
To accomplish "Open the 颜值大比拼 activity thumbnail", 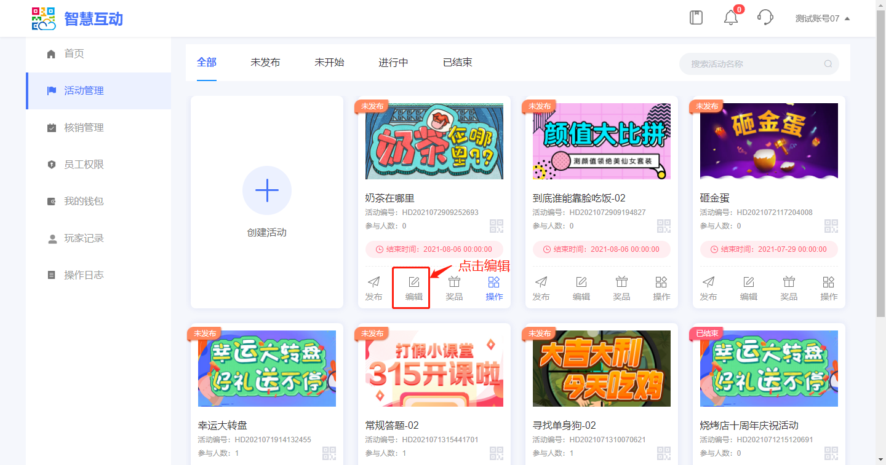I will [x=602, y=141].
